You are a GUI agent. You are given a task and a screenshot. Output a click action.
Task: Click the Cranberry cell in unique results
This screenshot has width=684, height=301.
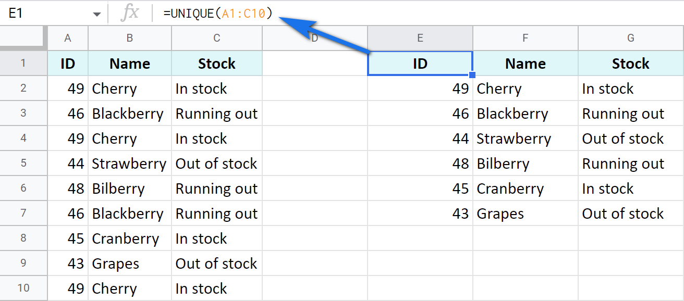click(525, 188)
